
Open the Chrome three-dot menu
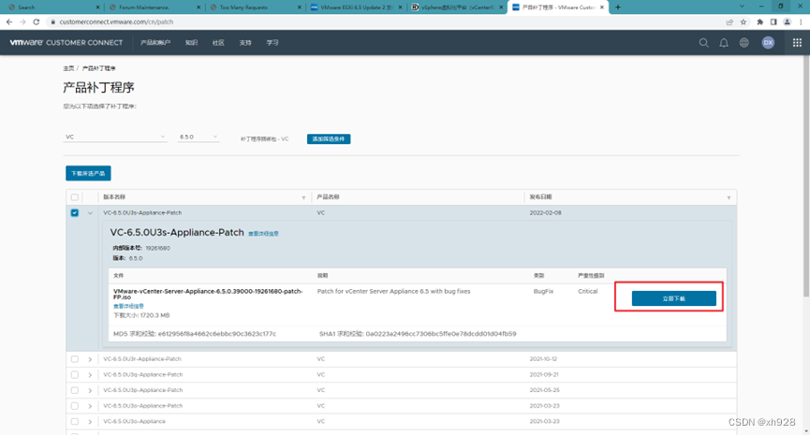click(x=801, y=22)
